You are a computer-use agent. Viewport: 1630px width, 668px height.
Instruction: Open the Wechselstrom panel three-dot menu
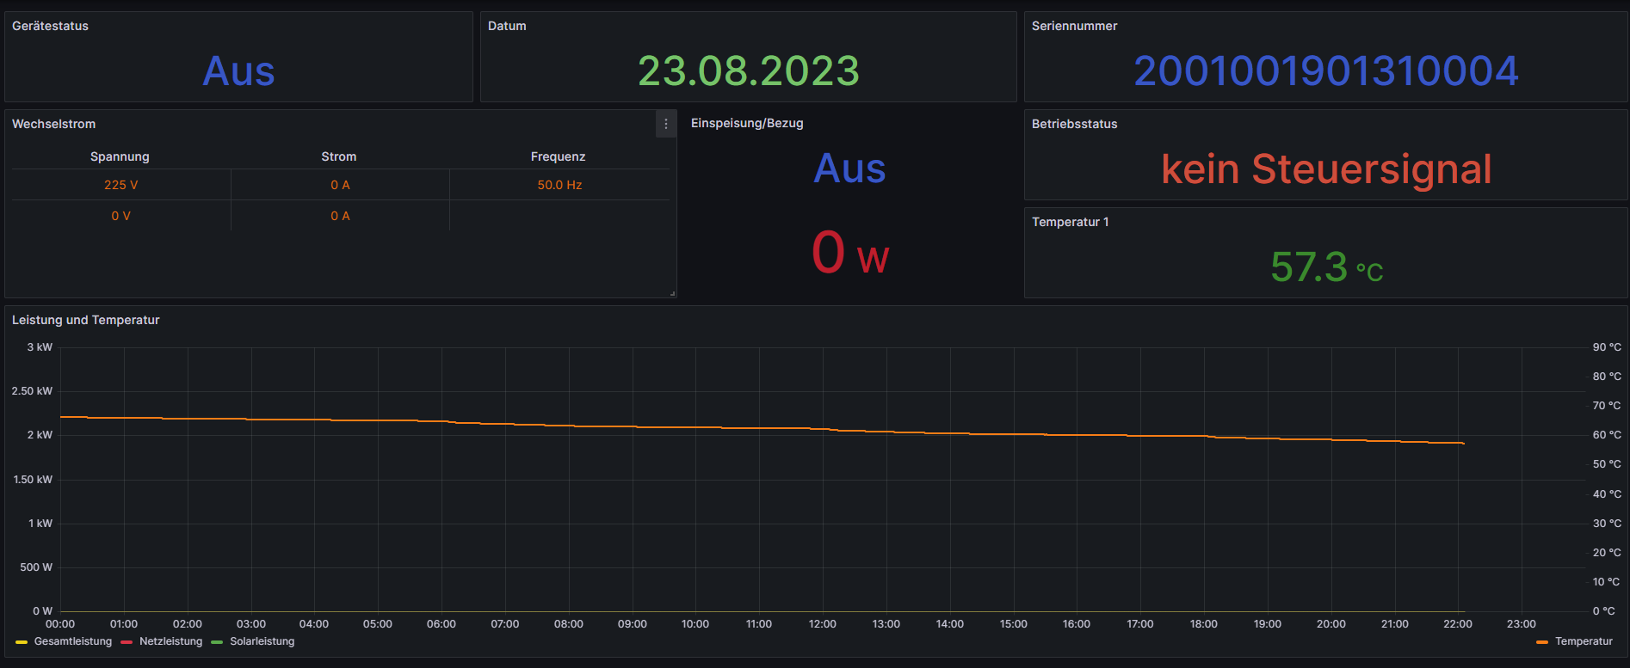[665, 125]
